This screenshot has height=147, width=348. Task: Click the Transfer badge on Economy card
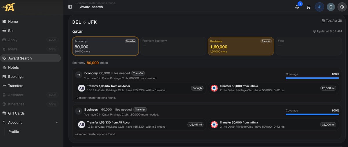pos(130,41)
